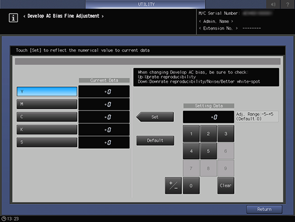295x222 pixels.
Task: Click the Current Data column header
Action: [104, 80]
